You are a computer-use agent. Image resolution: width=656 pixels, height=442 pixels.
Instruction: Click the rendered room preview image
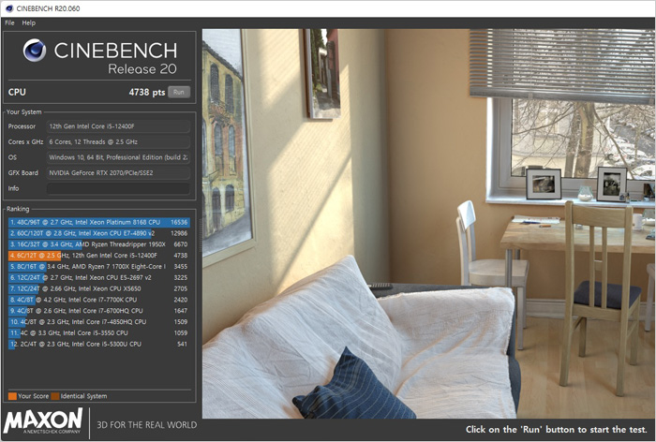[426, 225]
